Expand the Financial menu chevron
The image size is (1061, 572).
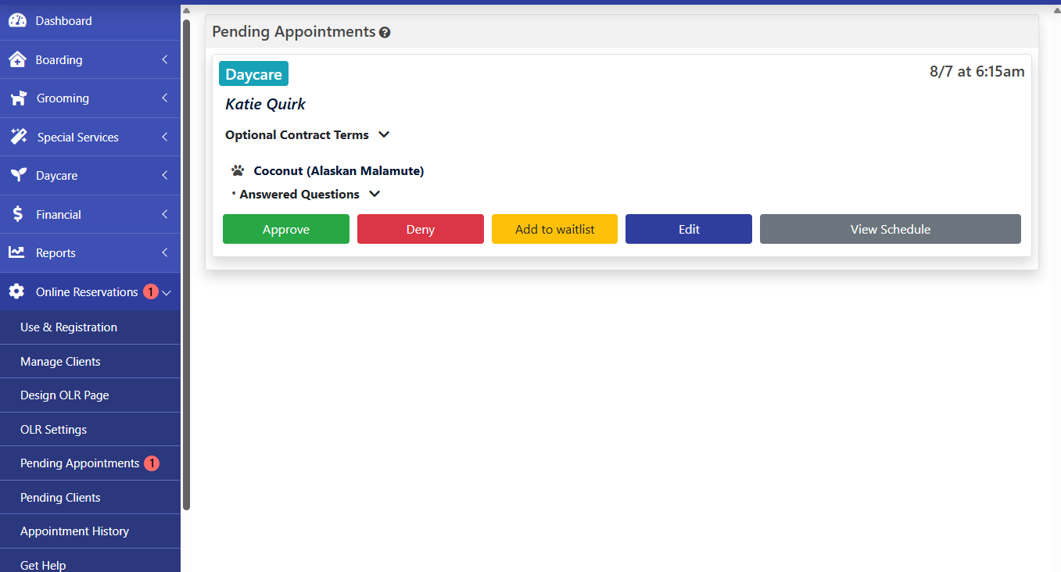point(165,214)
